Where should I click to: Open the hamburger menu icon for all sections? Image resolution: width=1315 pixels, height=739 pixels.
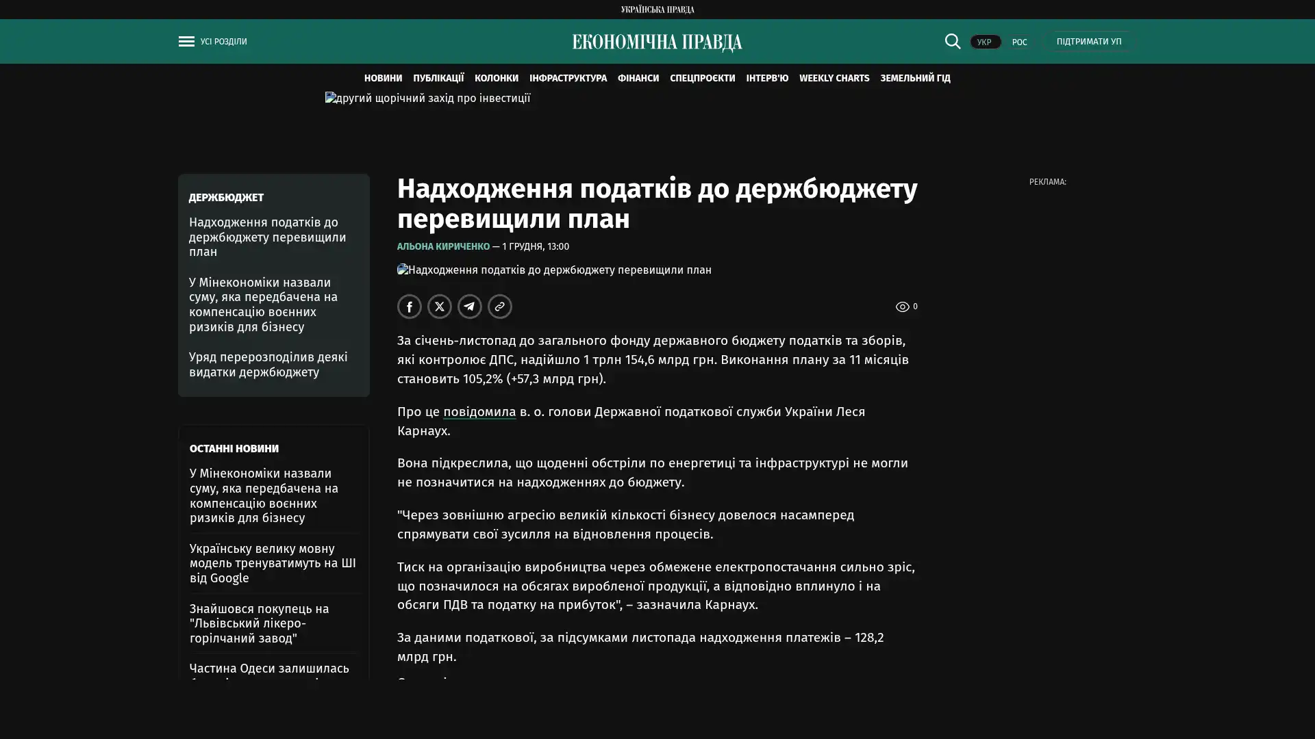pyautogui.click(x=186, y=42)
